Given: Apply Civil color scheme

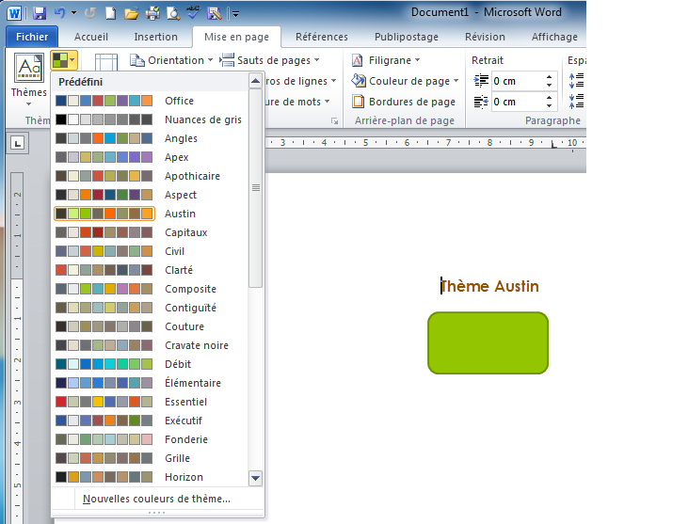Looking at the screenshot, I should (x=150, y=251).
